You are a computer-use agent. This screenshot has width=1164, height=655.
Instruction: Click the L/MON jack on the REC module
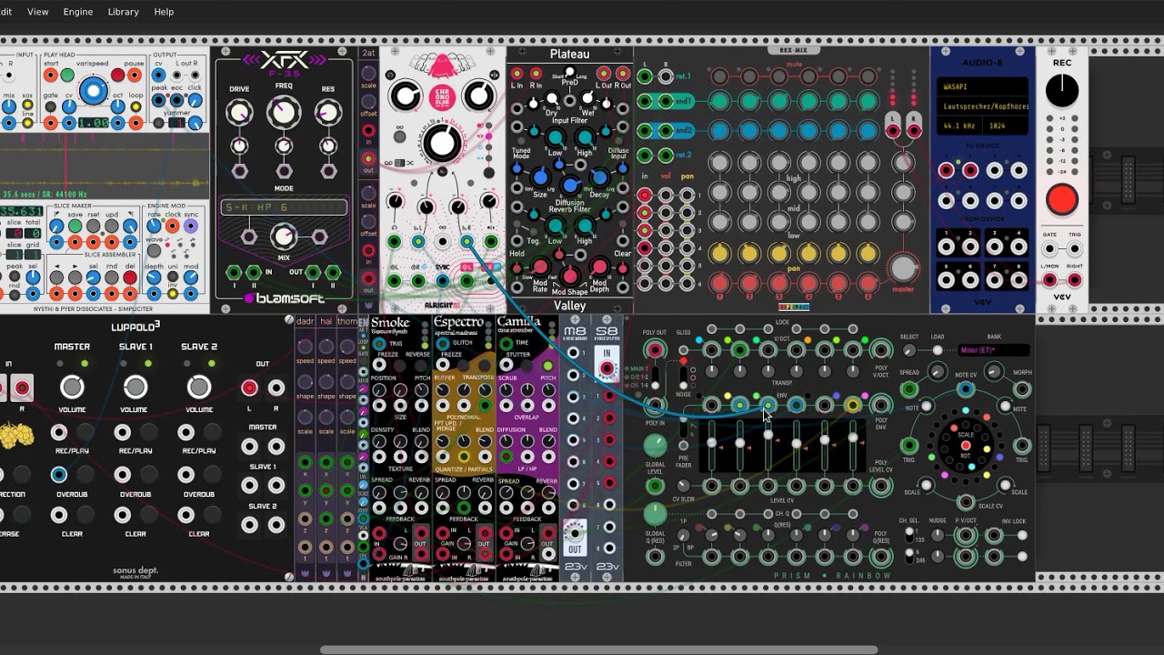coord(1051,280)
